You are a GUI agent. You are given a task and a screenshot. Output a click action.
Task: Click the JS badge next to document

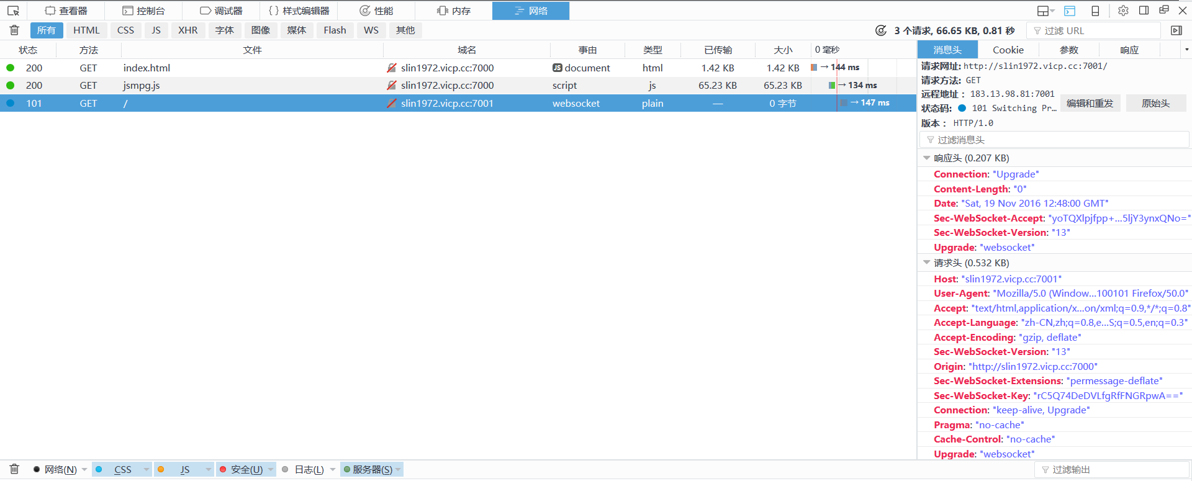558,68
